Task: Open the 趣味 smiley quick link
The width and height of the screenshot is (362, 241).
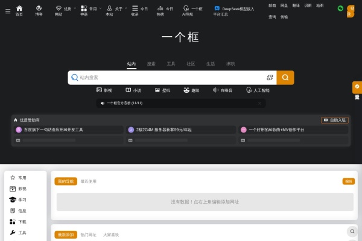Action: click(191, 90)
